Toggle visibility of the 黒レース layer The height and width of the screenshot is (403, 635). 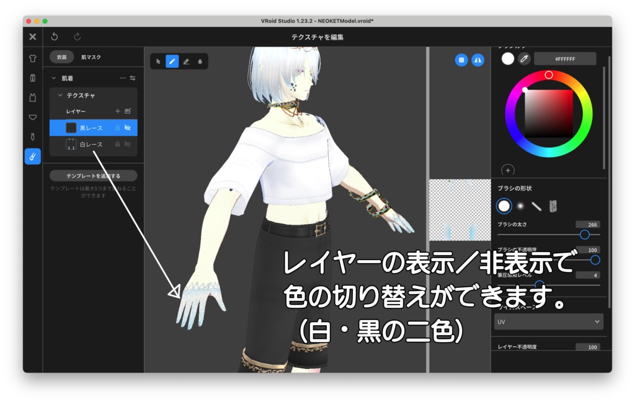coord(127,129)
